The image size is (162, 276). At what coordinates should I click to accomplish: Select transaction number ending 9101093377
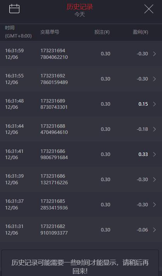click(x=54, y=230)
